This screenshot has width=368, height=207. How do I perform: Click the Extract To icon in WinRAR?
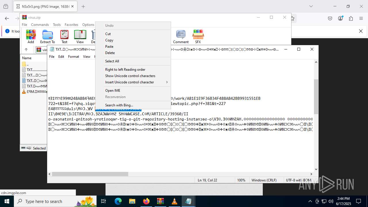pyautogui.click(x=47, y=37)
